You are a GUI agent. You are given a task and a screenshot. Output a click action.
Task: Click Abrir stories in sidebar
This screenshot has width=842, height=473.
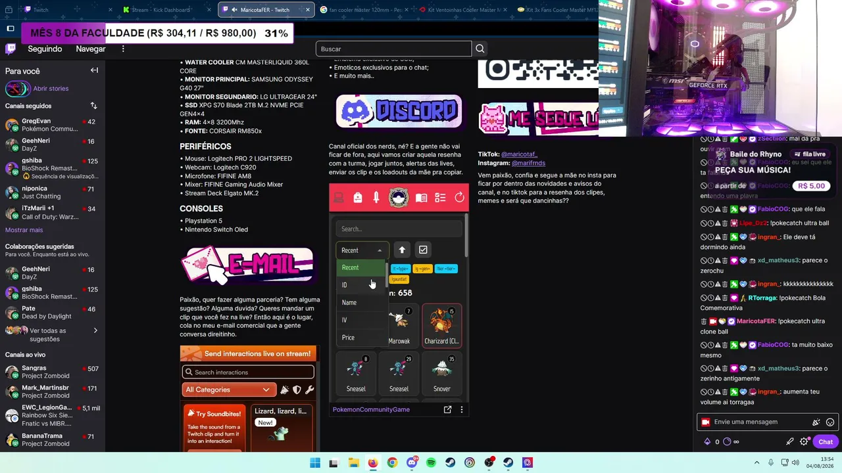[x=51, y=89]
